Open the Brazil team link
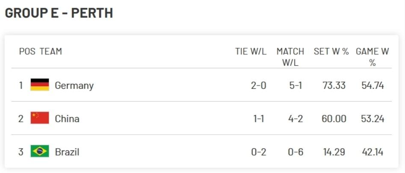Viewport: 405px width, 173px height. (67, 152)
